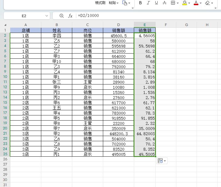Screen dimensions: 221x187
Task: Toggle Strikethrough formatting
Action: point(165,3)
